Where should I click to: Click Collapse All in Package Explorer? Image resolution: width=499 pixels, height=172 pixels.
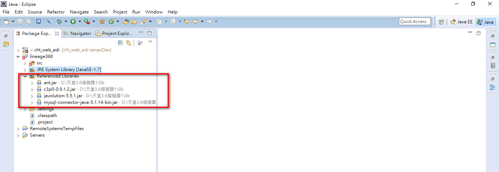(x=121, y=43)
